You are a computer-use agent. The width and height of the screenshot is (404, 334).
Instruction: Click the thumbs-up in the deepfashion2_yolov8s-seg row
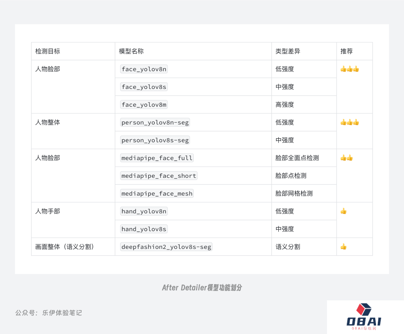pos(343,247)
